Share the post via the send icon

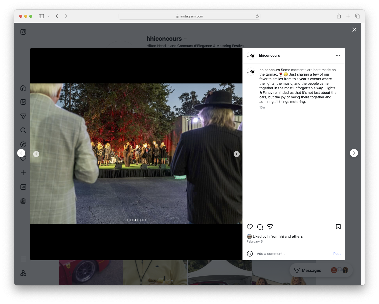[x=270, y=227]
